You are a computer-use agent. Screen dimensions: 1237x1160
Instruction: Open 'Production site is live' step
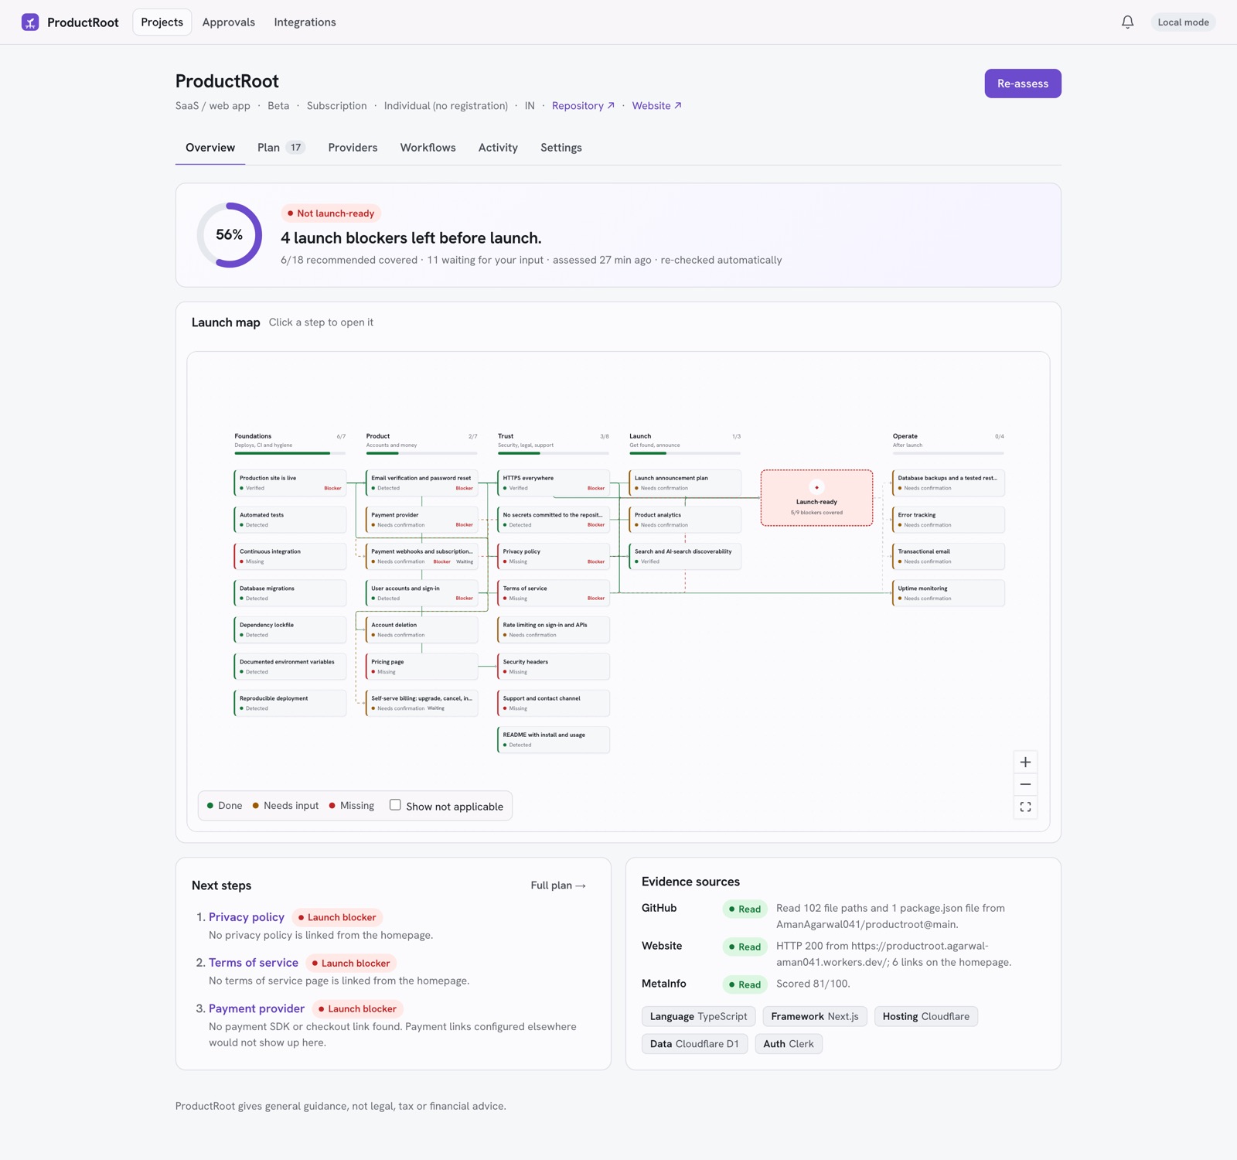click(x=290, y=483)
